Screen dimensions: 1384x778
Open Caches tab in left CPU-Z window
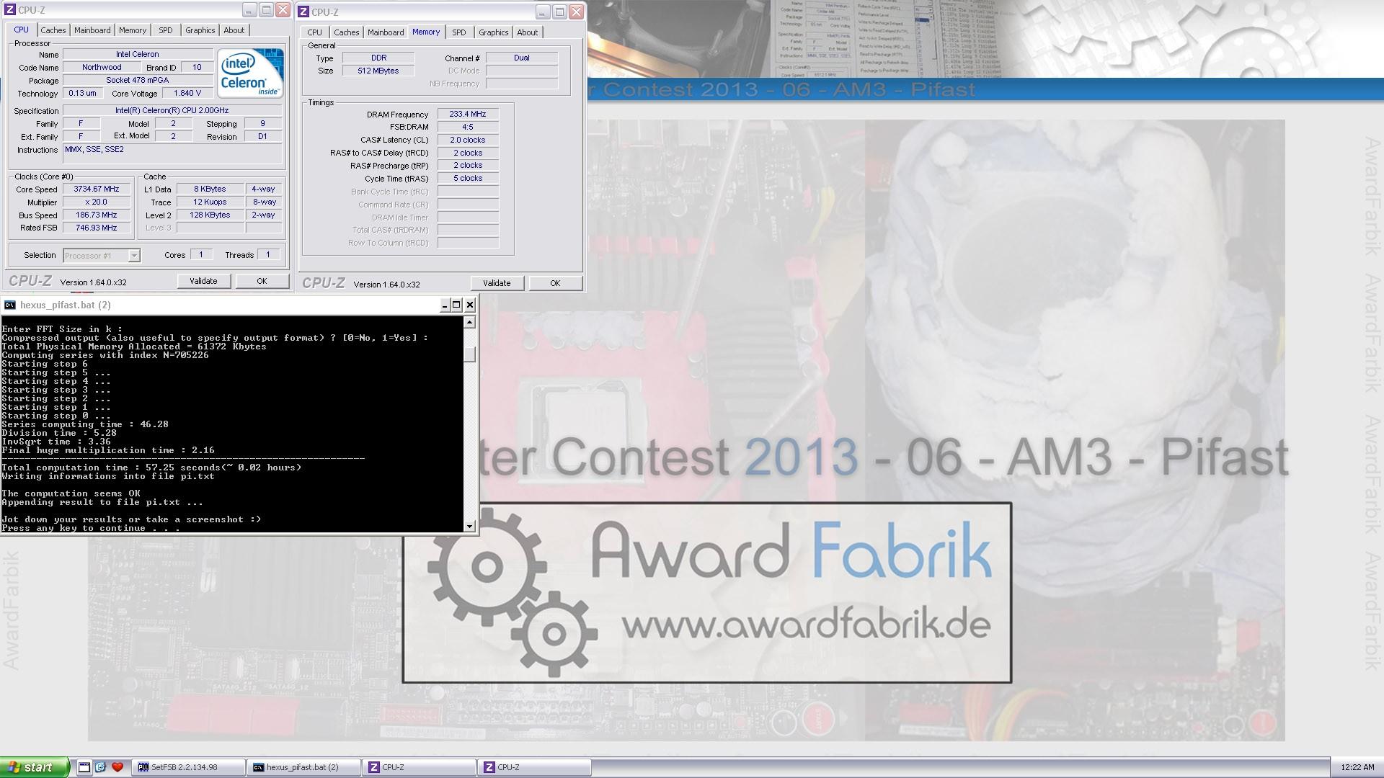53,30
